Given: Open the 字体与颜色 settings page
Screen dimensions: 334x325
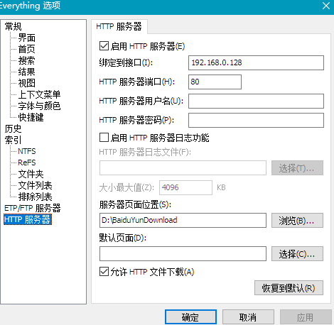Looking at the screenshot, I should pos(39,106).
